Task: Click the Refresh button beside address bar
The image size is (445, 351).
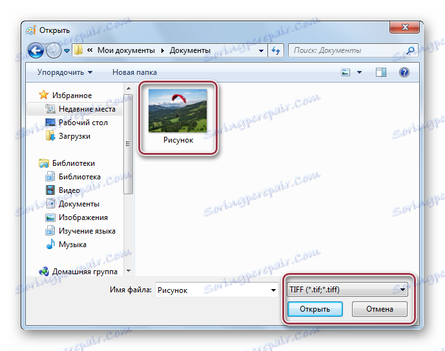Action: tap(276, 51)
